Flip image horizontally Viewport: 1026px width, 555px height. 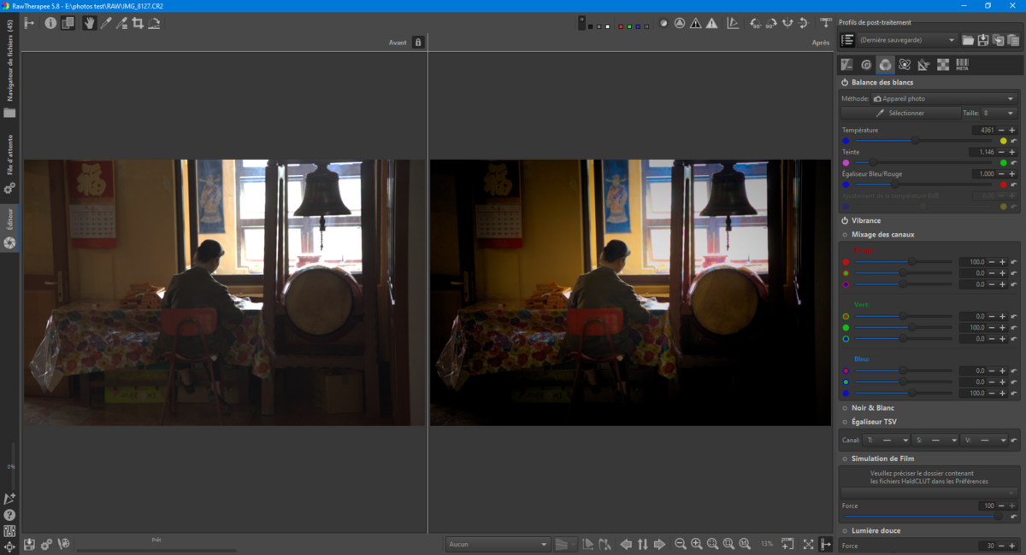787,23
